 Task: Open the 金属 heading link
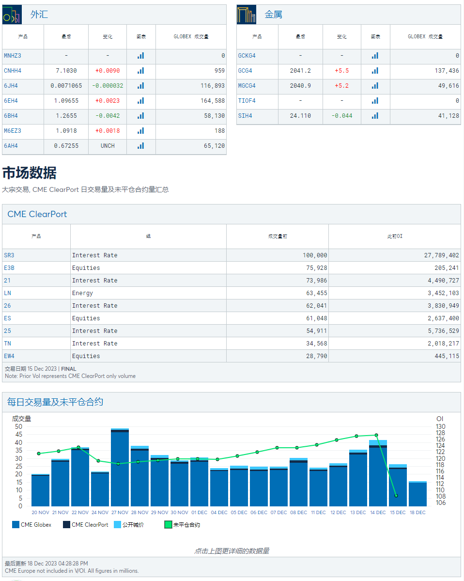(273, 15)
